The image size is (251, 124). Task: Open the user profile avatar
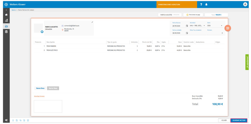tap(245, 5)
